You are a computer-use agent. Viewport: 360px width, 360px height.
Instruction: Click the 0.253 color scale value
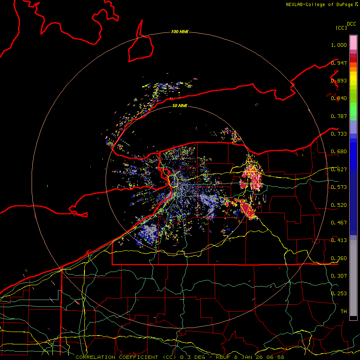[339, 294]
